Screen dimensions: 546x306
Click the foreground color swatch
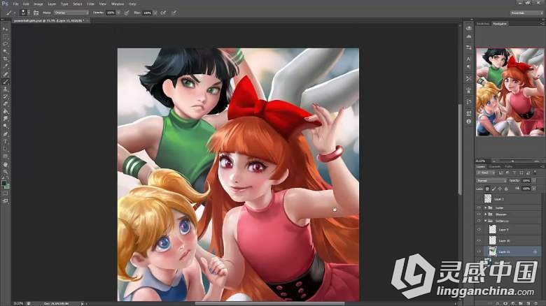pyautogui.click(x=3, y=183)
